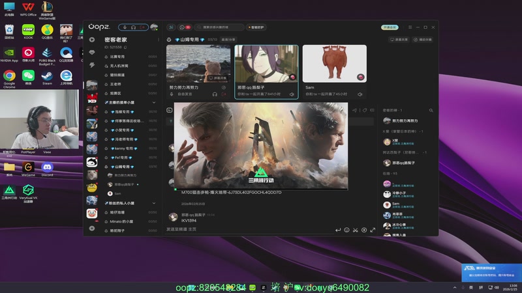Click the top-right 屏幕共享 button
This screenshot has width=522, height=293.
[399, 40]
